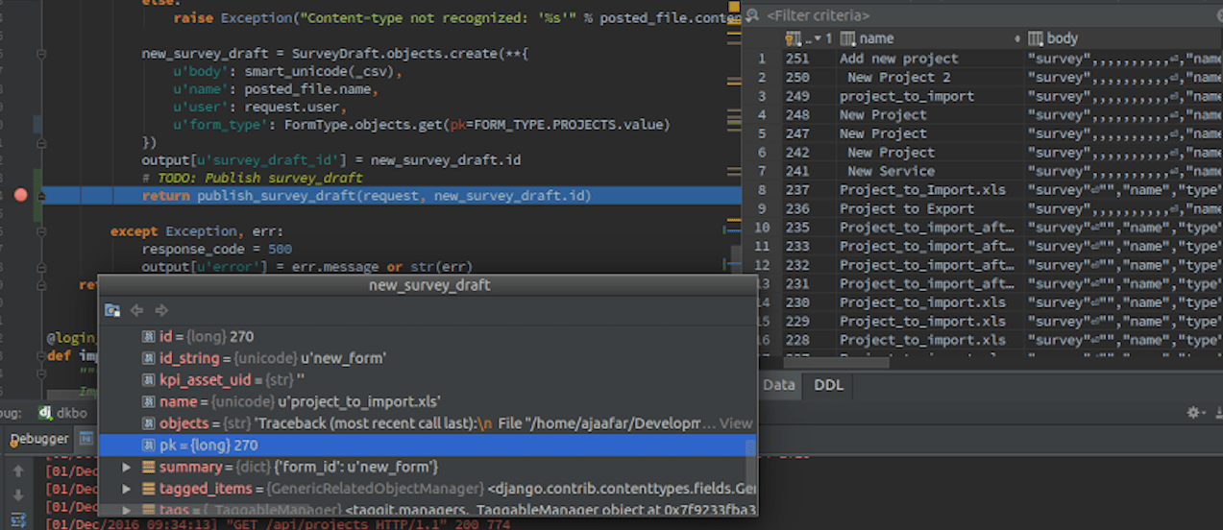This screenshot has width=1223, height=530.
Task: Click console up-arrow stack trace button
Action: pyautogui.click(x=17, y=471)
